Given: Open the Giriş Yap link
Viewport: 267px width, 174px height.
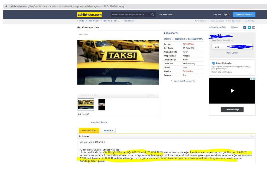Looking at the screenshot, I should click(x=217, y=15).
